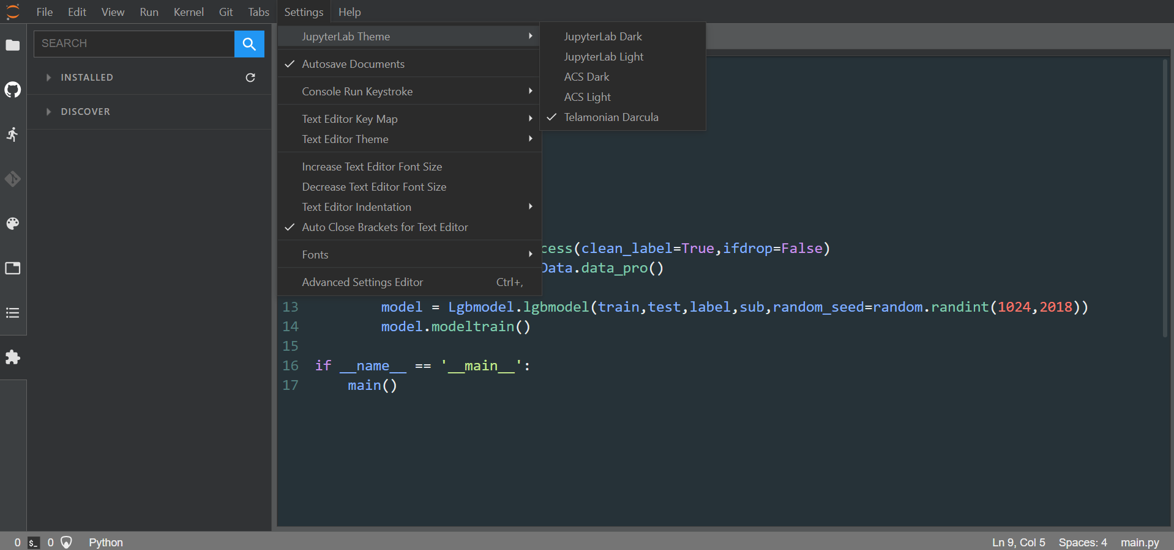The height and width of the screenshot is (550, 1174).
Task: Open the Help menu
Action: pos(350,12)
